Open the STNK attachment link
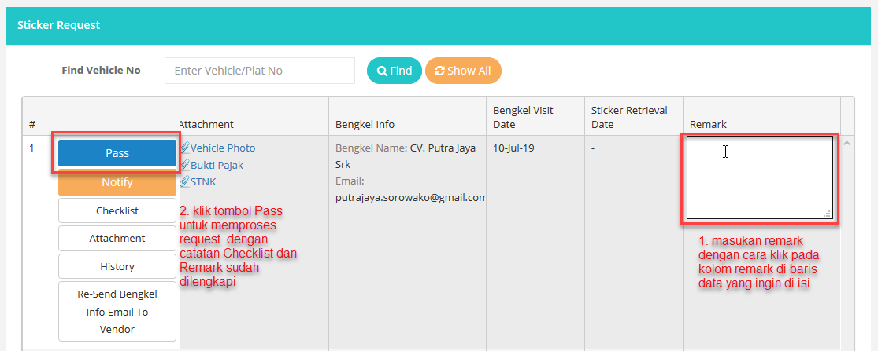The image size is (878, 351). [203, 182]
